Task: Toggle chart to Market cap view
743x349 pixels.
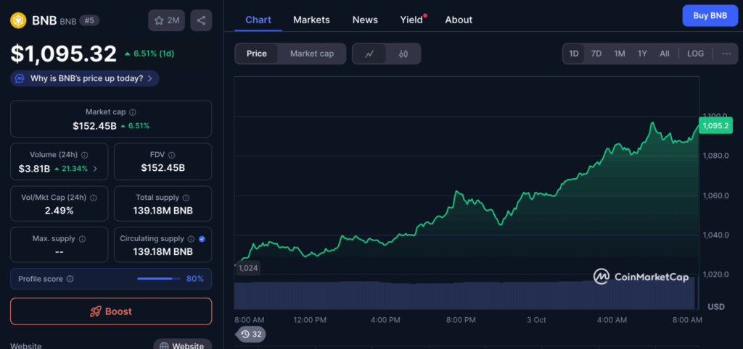Action: point(312,54)
